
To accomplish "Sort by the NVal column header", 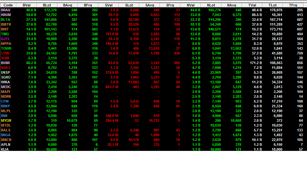I will [190, 5].
